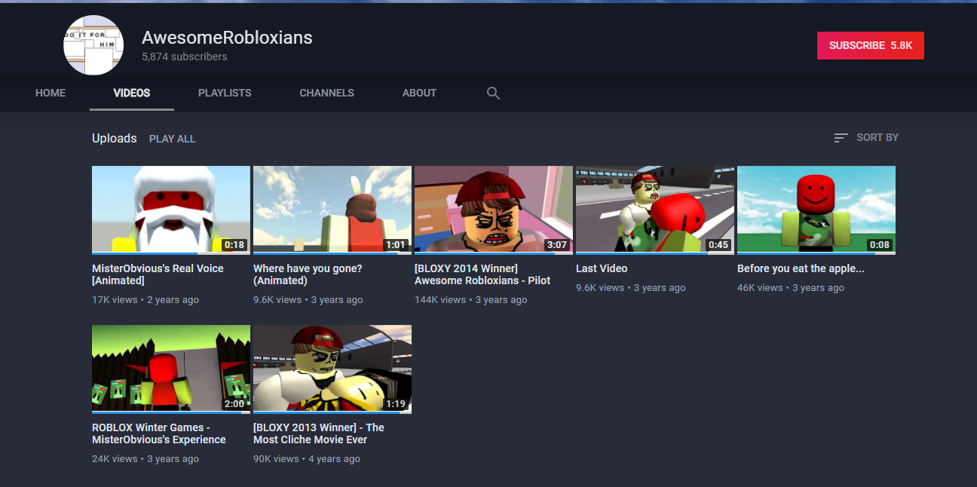
Task: Open Before you eat the apple thumbnail
Action: pos(816,210)
